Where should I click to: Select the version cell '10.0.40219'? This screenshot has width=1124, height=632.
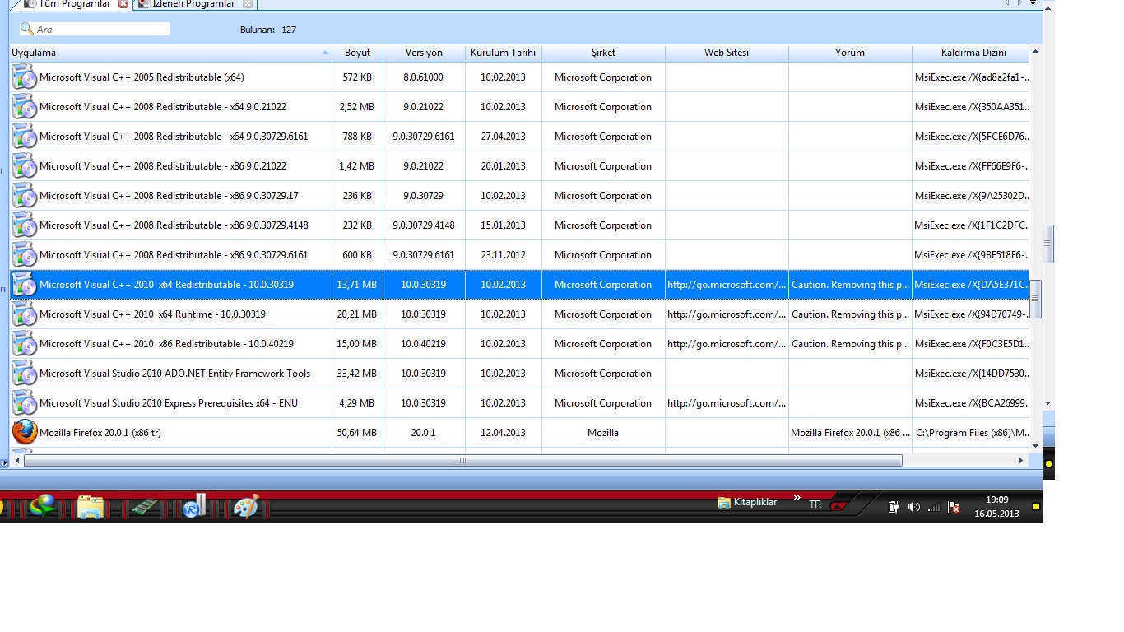[x=424, y=344]
